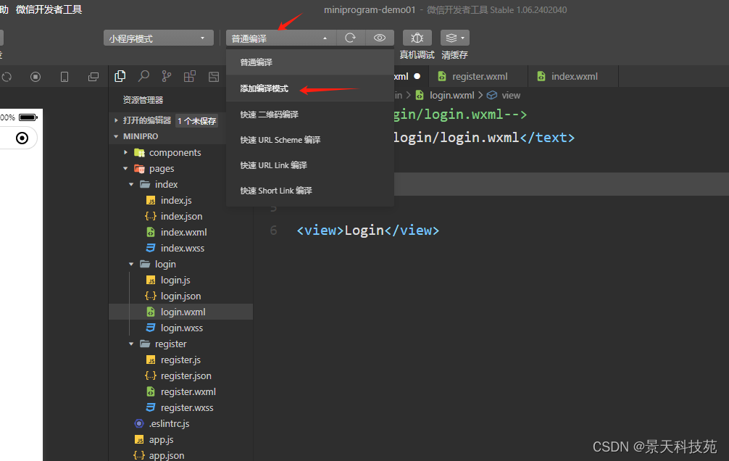Click the refresh compile icon

click(351, 38)
